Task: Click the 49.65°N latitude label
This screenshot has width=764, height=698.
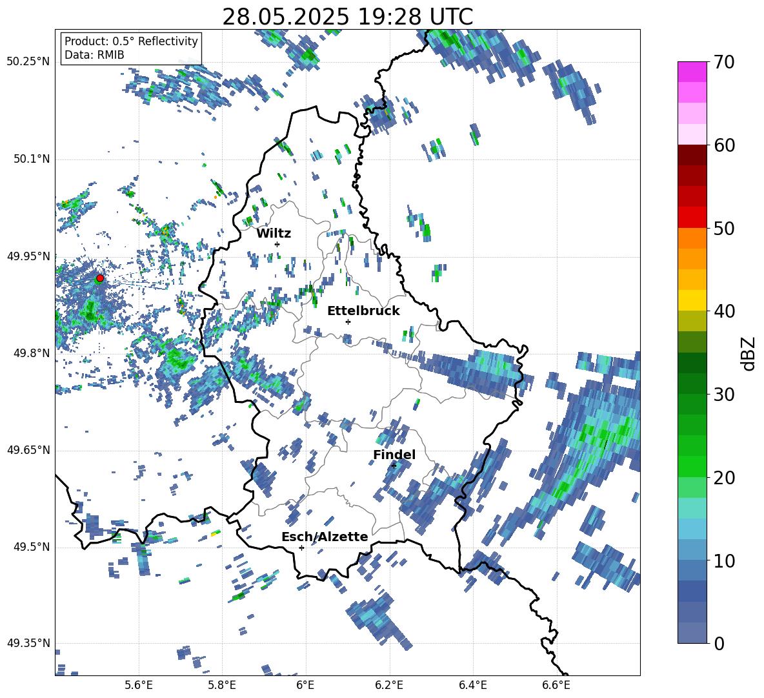Action: click(28, 449)
